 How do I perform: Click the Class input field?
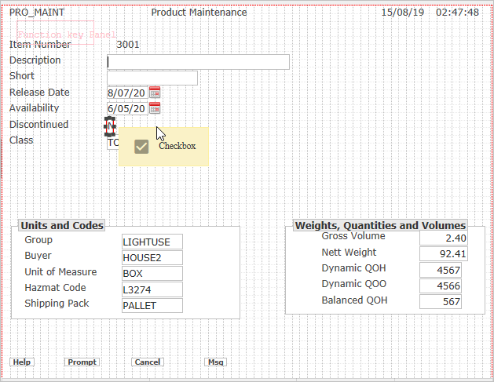[x=113, y=143]
